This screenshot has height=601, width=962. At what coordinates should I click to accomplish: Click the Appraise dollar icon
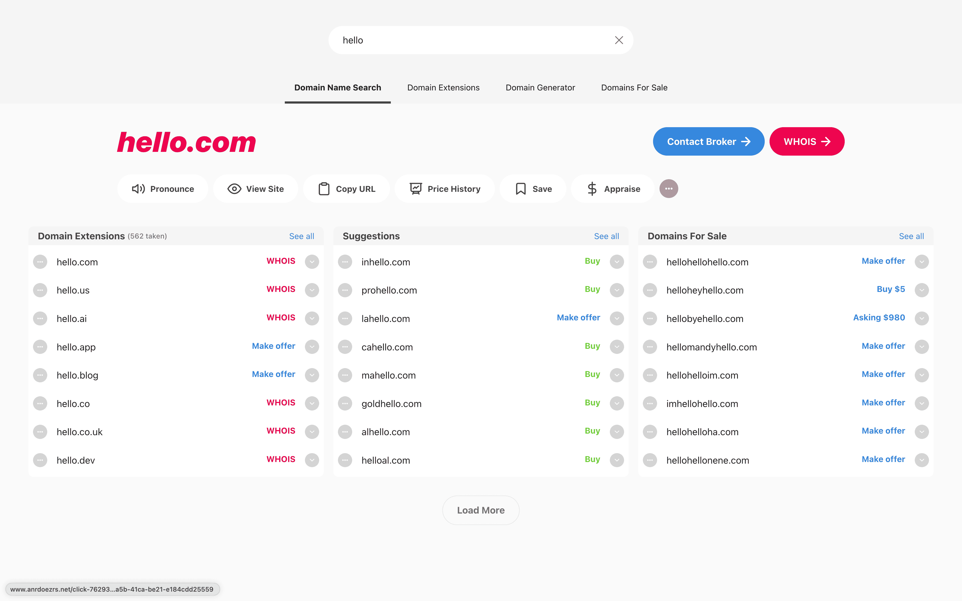tap(592, 189)
